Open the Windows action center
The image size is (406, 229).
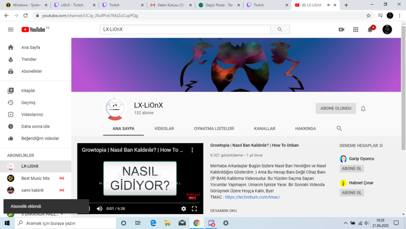pos(396,223)
